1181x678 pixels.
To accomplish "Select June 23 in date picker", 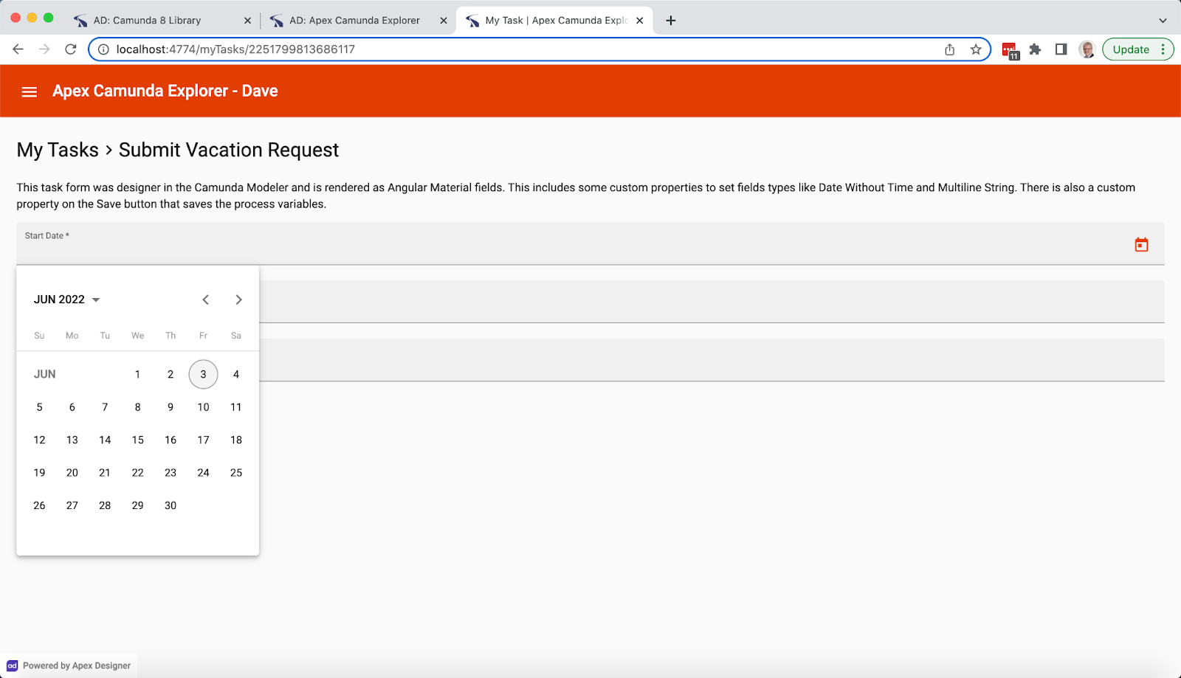I will (x=171, y=473).
